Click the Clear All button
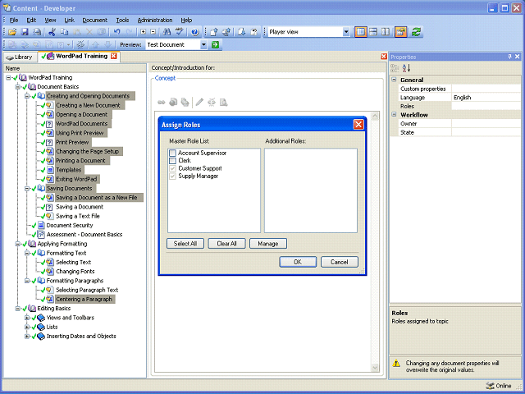The height and width of the screenshot is (394, 525). (x=226, y=244)
